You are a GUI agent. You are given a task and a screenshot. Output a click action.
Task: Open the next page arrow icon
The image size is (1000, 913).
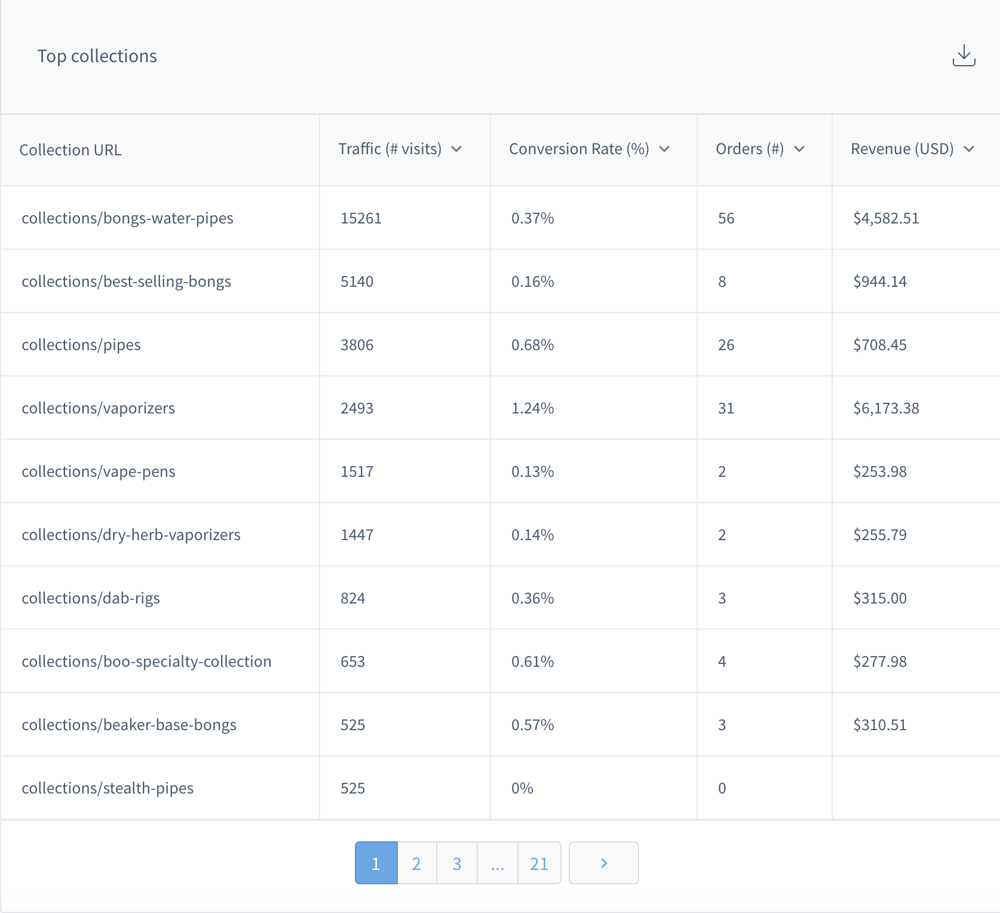coord(603,863)
